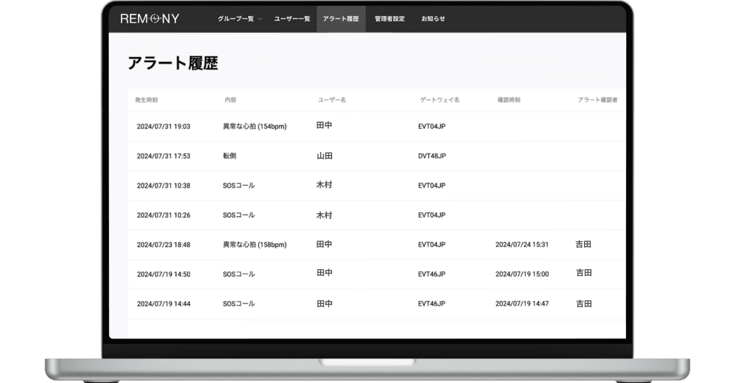Click user 田中 in the 14:44 row
Image resolution: width=735 pixels, height=383 pixels.
[324, 304]
